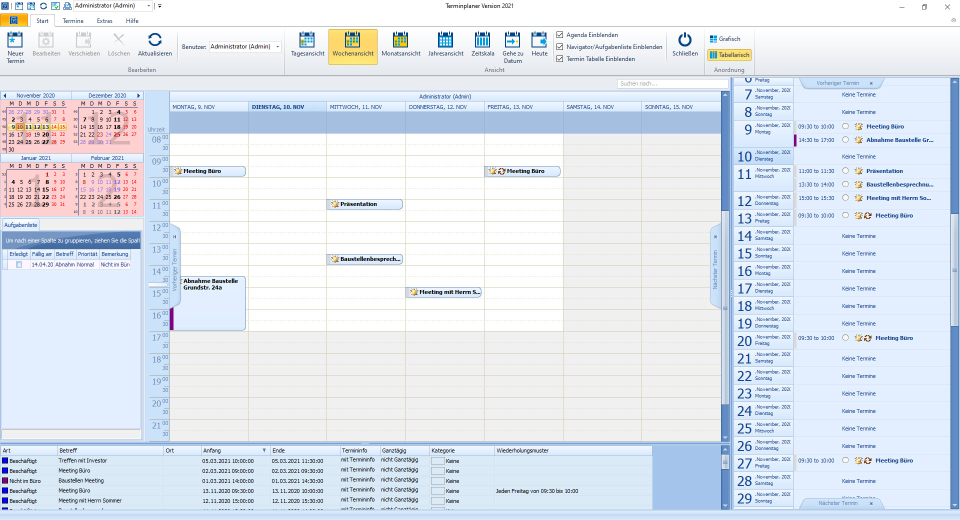Show the Zeitskala time scale view
960x520 pixels.
coord(482,47)
